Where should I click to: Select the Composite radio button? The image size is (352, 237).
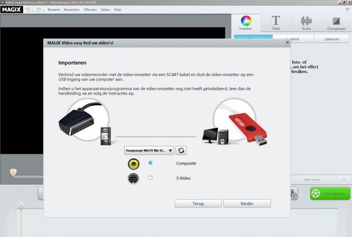click(x=150, y=163)
